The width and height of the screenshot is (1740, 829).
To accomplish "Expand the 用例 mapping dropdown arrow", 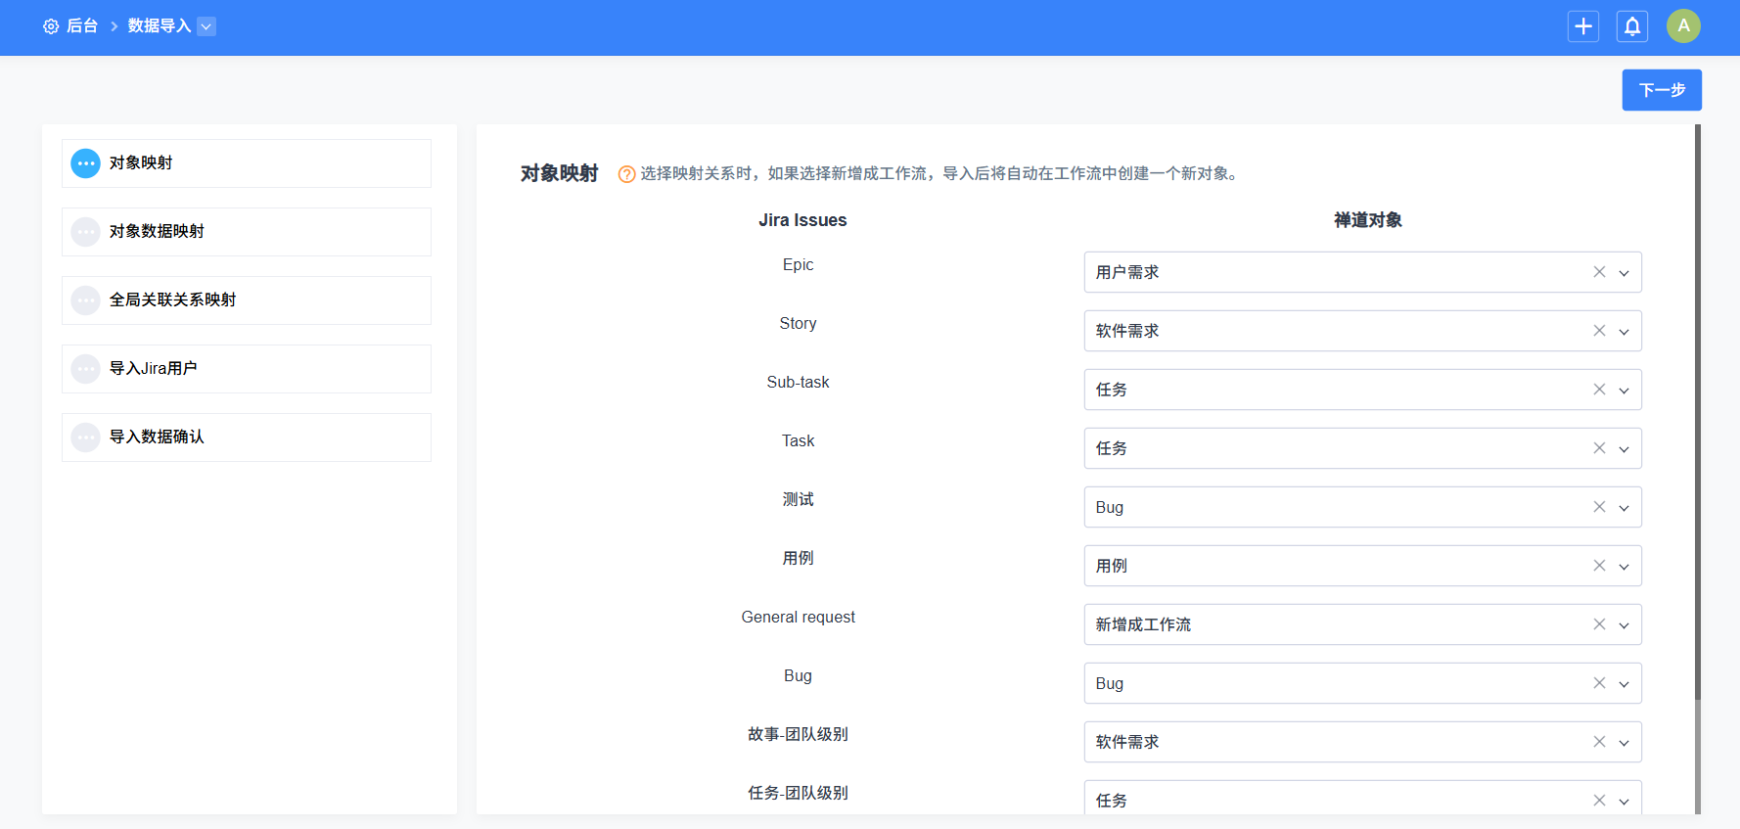I will pos(1624,567).
